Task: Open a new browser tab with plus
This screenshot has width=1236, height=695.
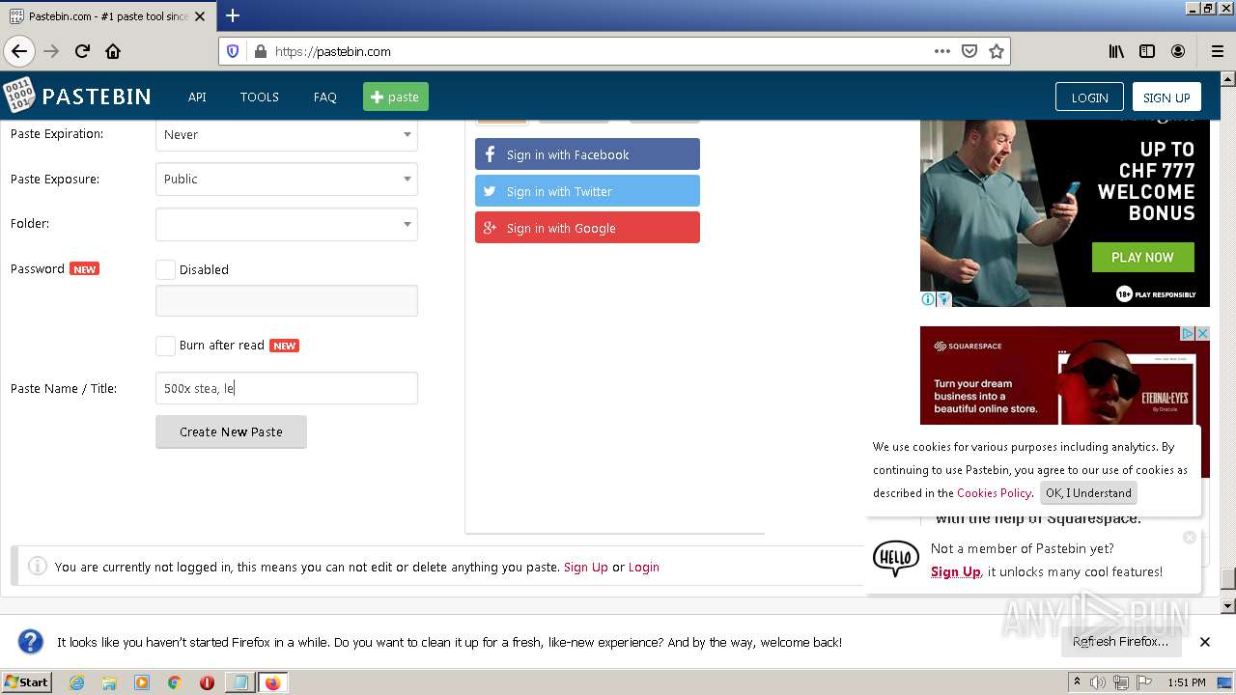Action: 233,15
